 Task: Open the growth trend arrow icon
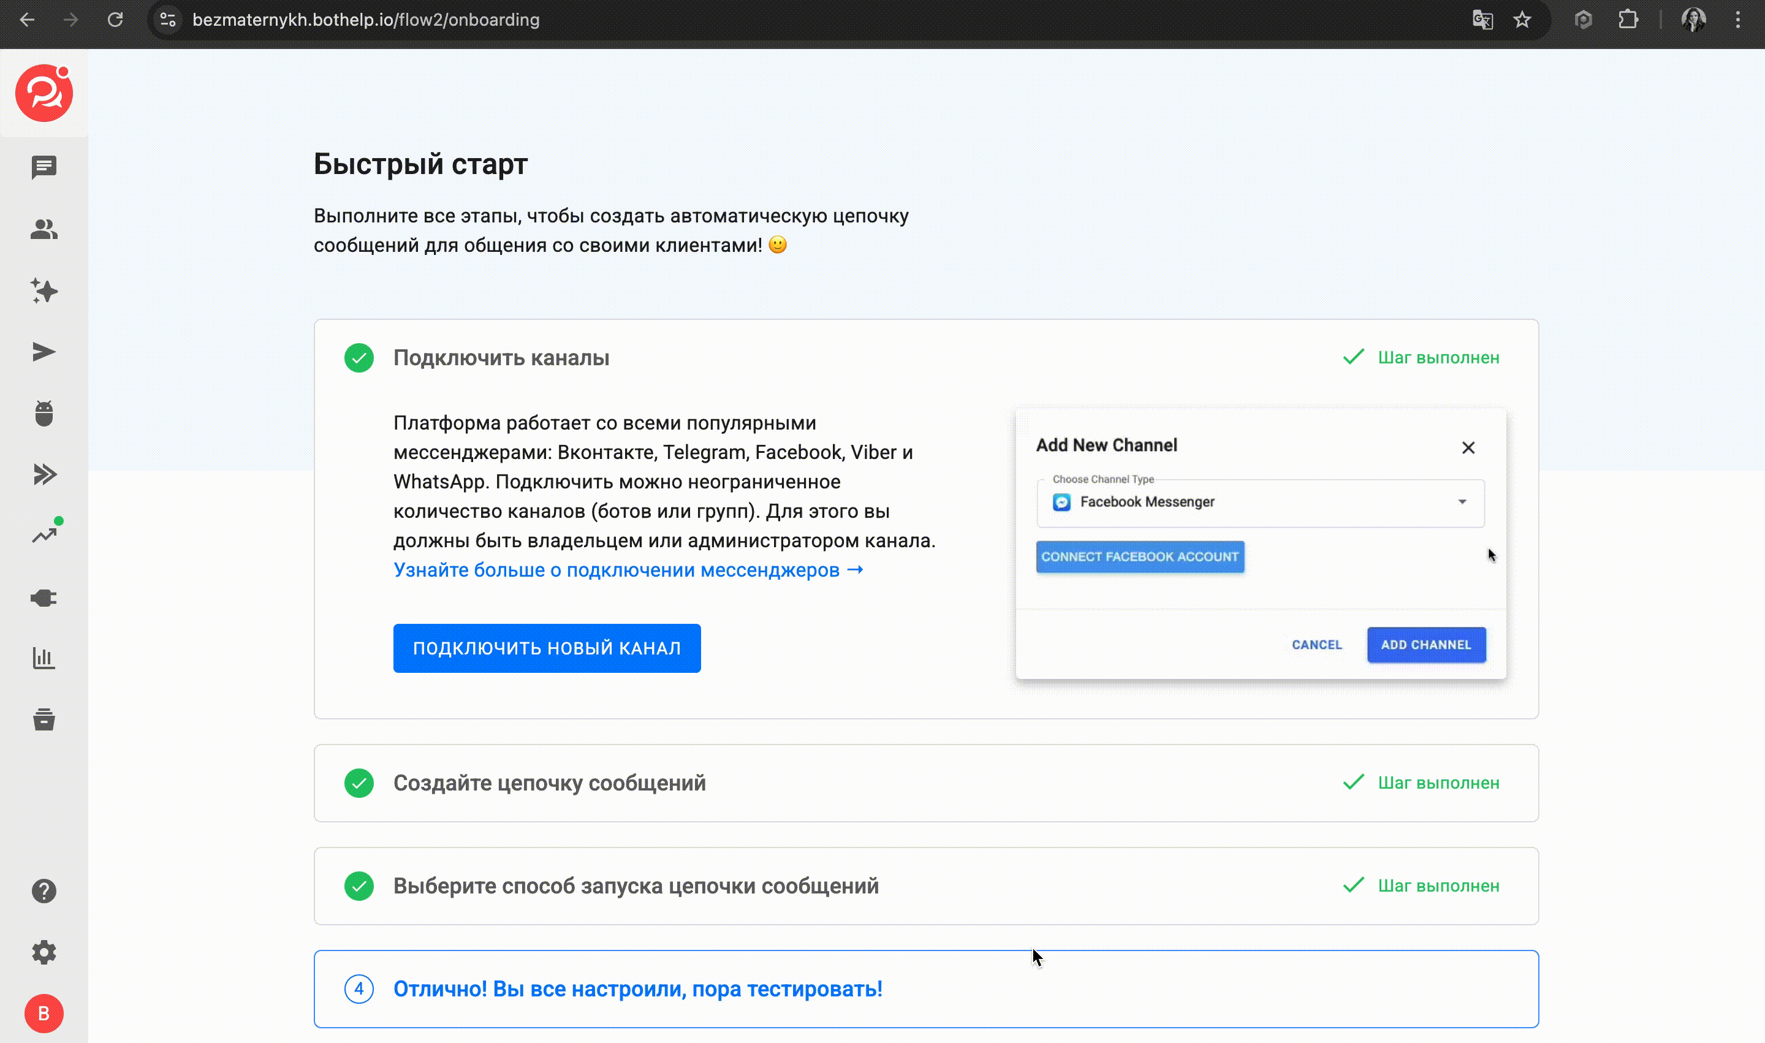click(x=44, y=536)
